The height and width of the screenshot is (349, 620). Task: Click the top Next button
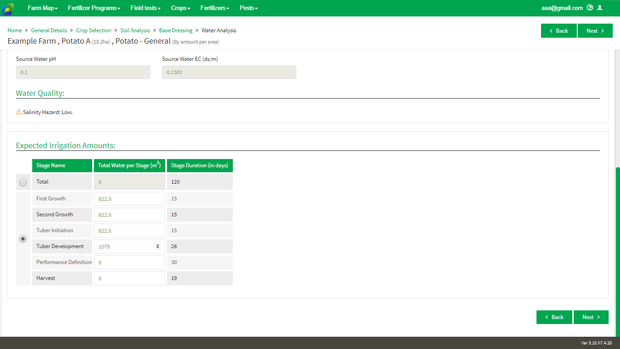pyautogui.click(x=595, y=31)
